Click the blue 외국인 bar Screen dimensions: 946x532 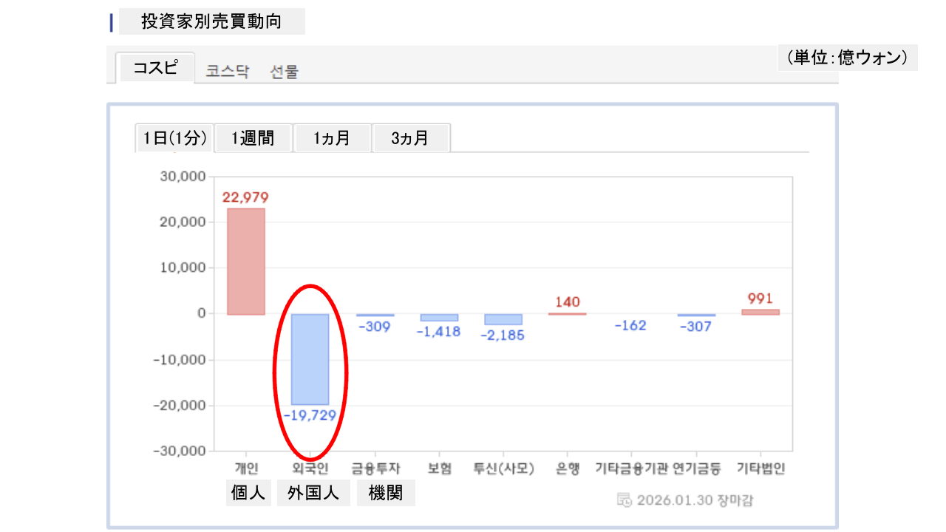pyautogui.click(x=310, y=359)
